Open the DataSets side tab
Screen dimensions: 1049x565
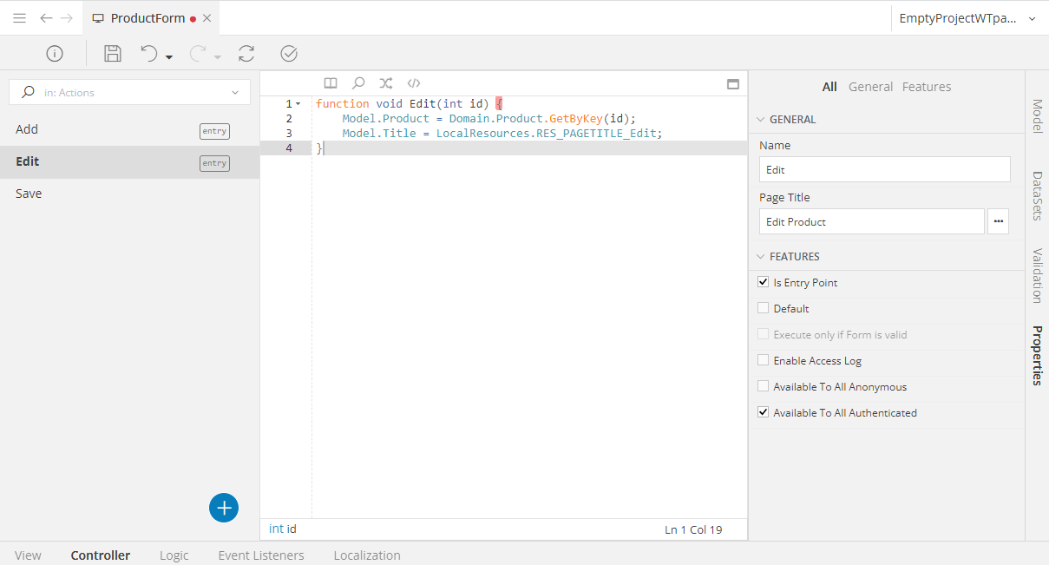pyautogui.click(x=1037, y=195)
